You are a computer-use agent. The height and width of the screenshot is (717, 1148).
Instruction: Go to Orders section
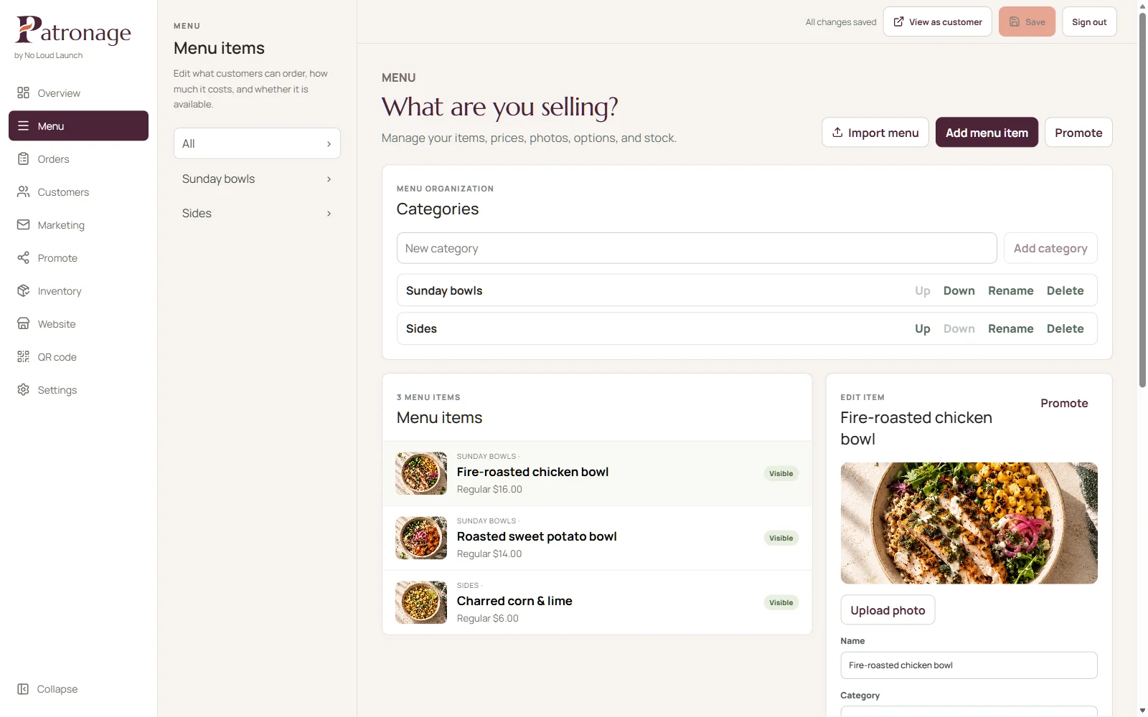pyautogui.click(x=78, y=159)
